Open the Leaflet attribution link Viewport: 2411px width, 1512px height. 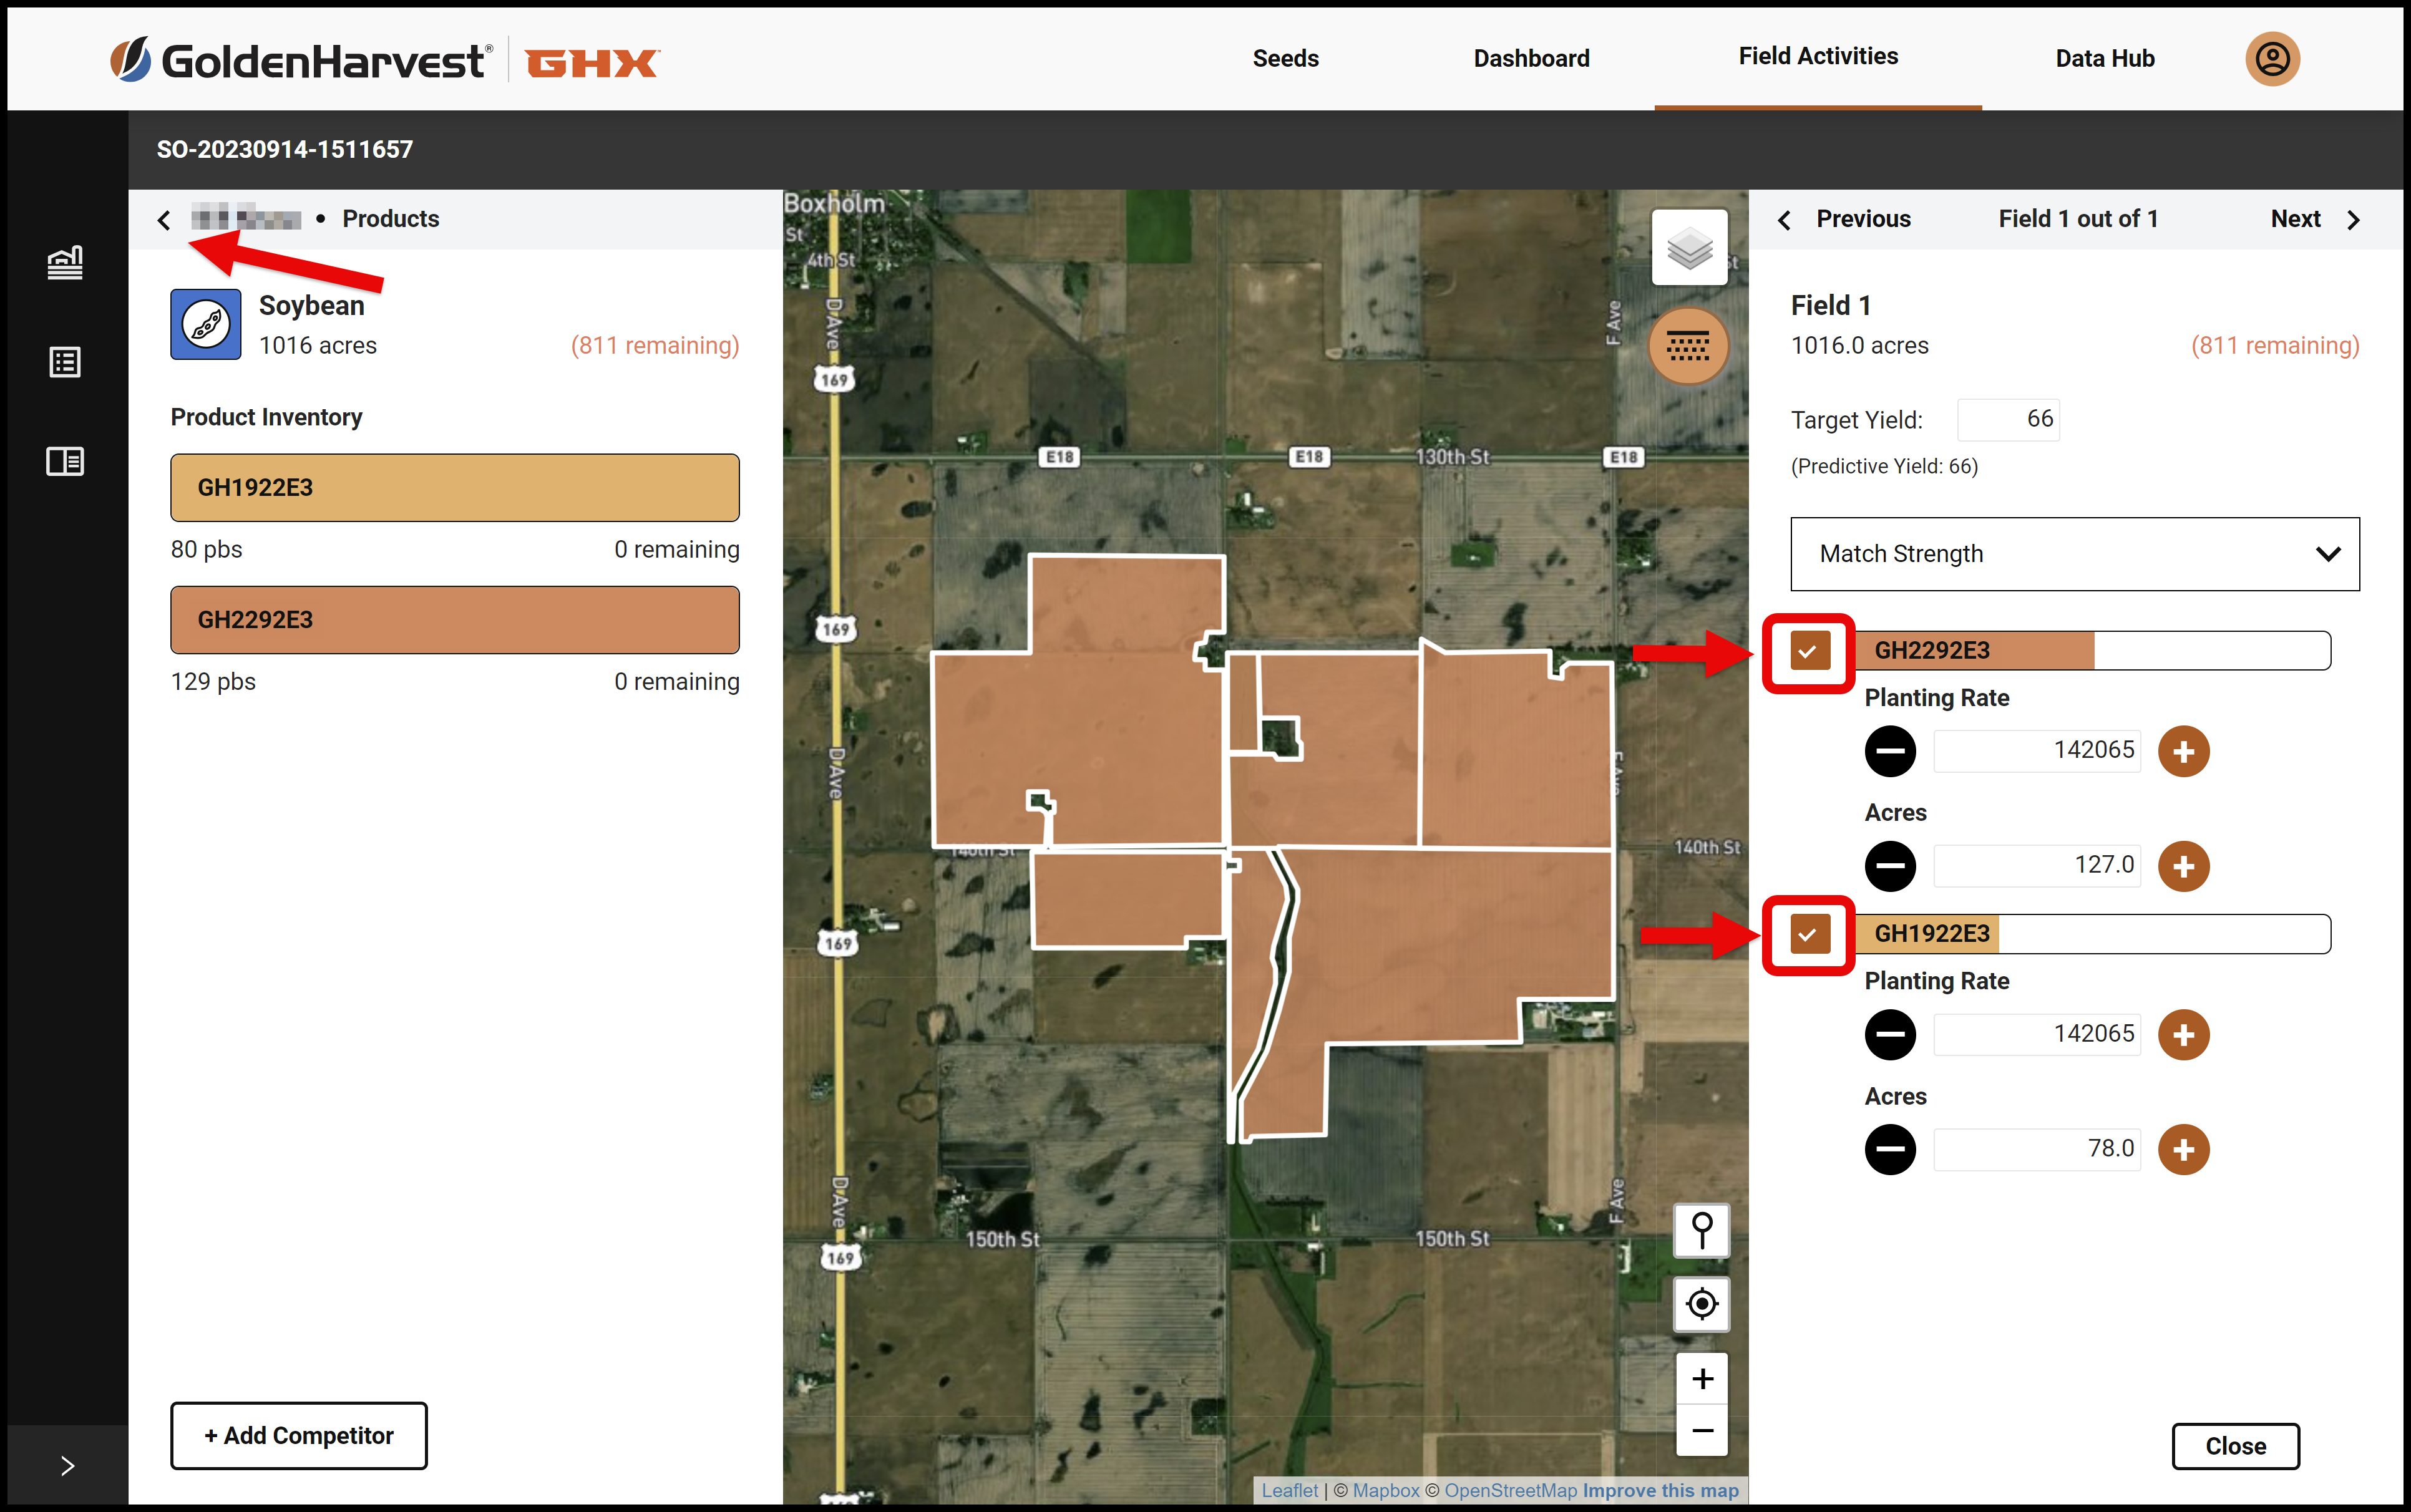(1289, 1490)
